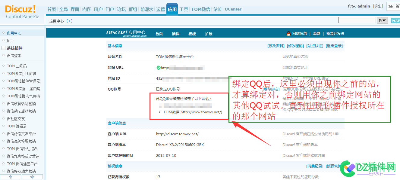Open the UCenter top menu
Screen dimensions: 400x180
coord(233,9)
